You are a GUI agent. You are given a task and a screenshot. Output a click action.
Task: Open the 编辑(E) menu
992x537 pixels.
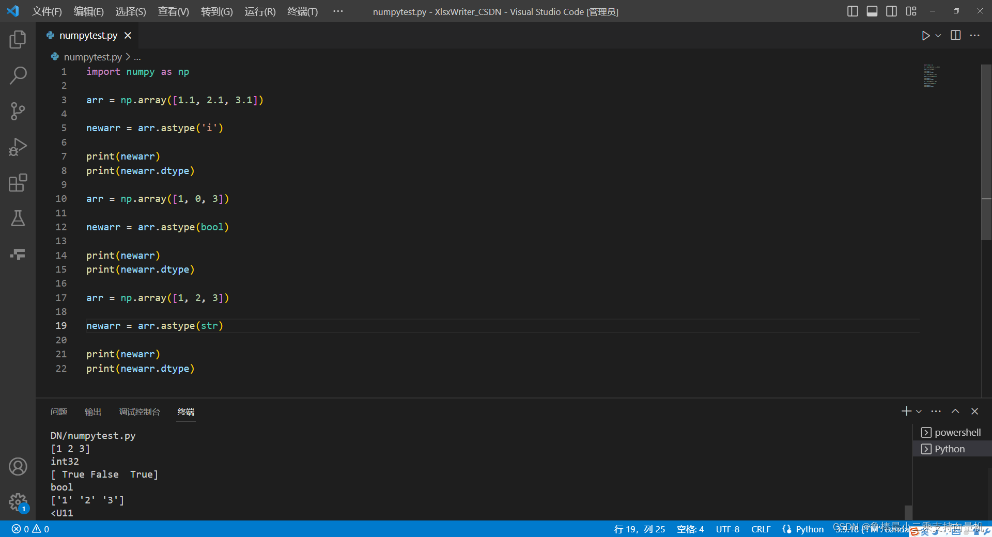click(89, 11)
